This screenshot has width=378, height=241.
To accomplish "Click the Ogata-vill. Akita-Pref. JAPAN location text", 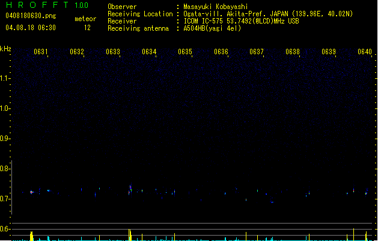I will click(268, 14).
